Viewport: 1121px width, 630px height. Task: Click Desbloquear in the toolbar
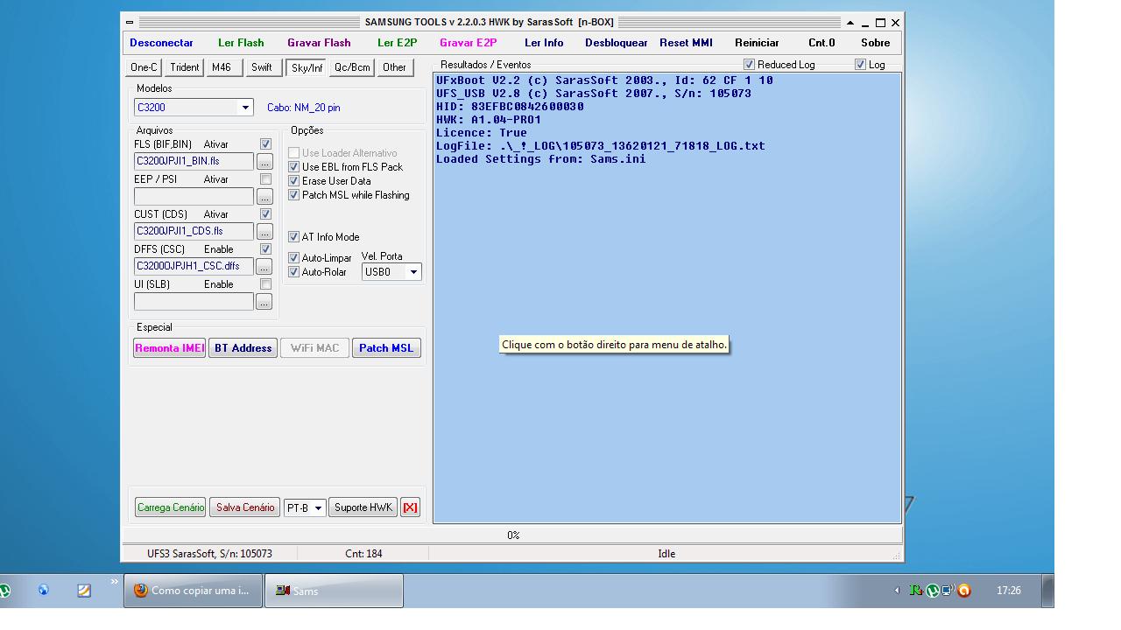coord(617,43)
